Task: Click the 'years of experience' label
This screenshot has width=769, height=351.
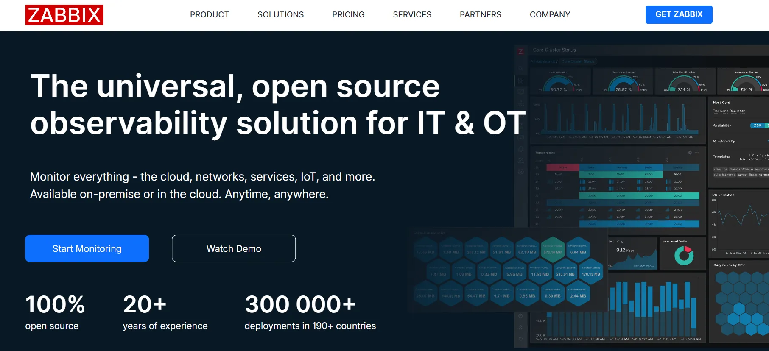Action: (165, 326)
